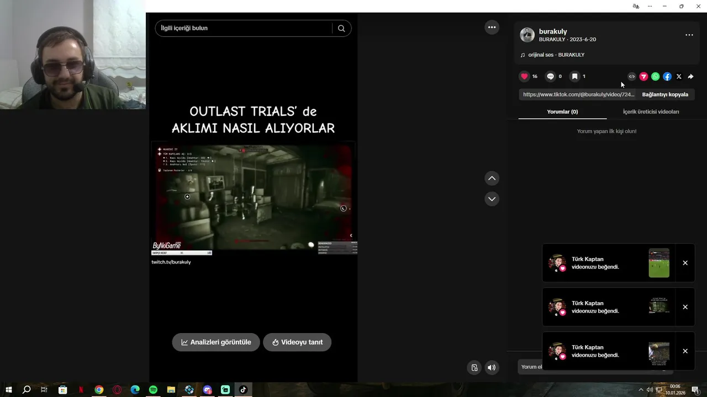
Task: Launch Microsoft Store from taskbar
Action: tap(63, 390)
